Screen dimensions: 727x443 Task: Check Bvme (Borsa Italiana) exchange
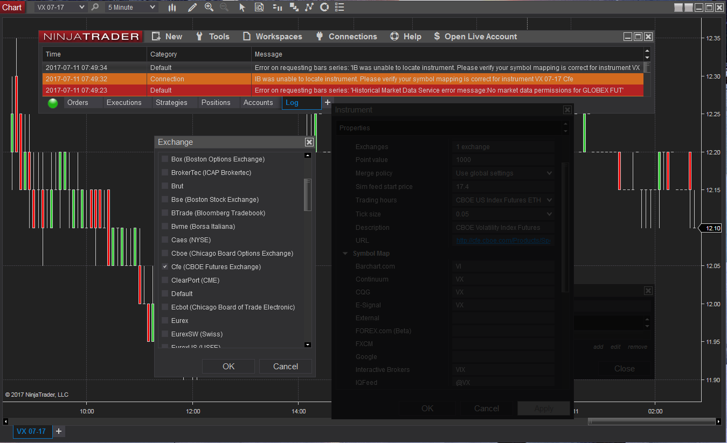pyautogui.click(x=165, y=227)
